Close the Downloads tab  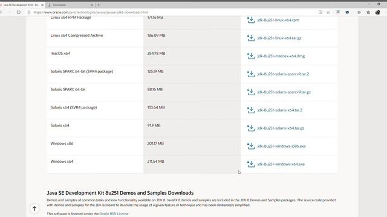[x=92, y=5]
